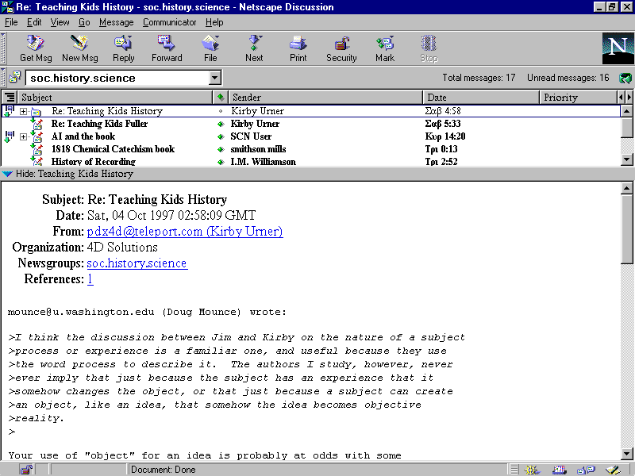Click security lock icon in status bar
Screen dimensions: 635x476
click(x=26, y=470)
